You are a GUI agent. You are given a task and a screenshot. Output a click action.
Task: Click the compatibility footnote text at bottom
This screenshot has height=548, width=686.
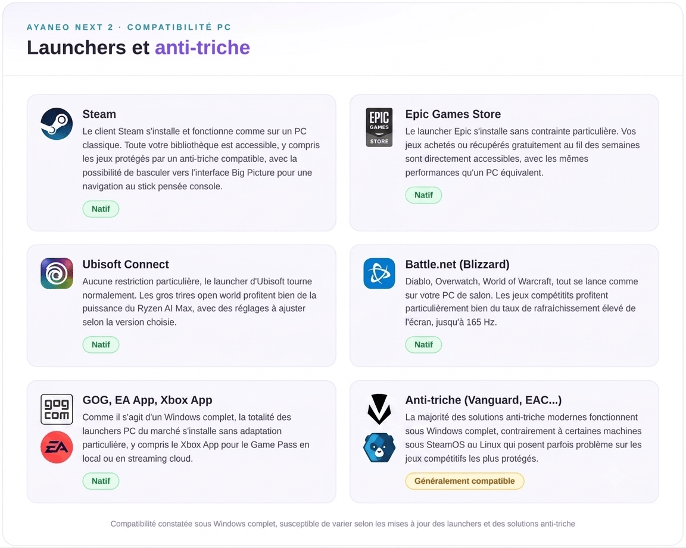click(342, 524)
